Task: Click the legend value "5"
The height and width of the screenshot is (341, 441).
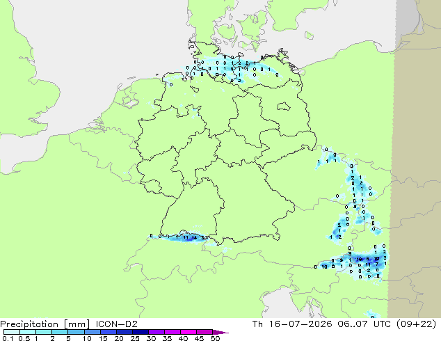Action: pyautogui.click(x=68, y=338)
